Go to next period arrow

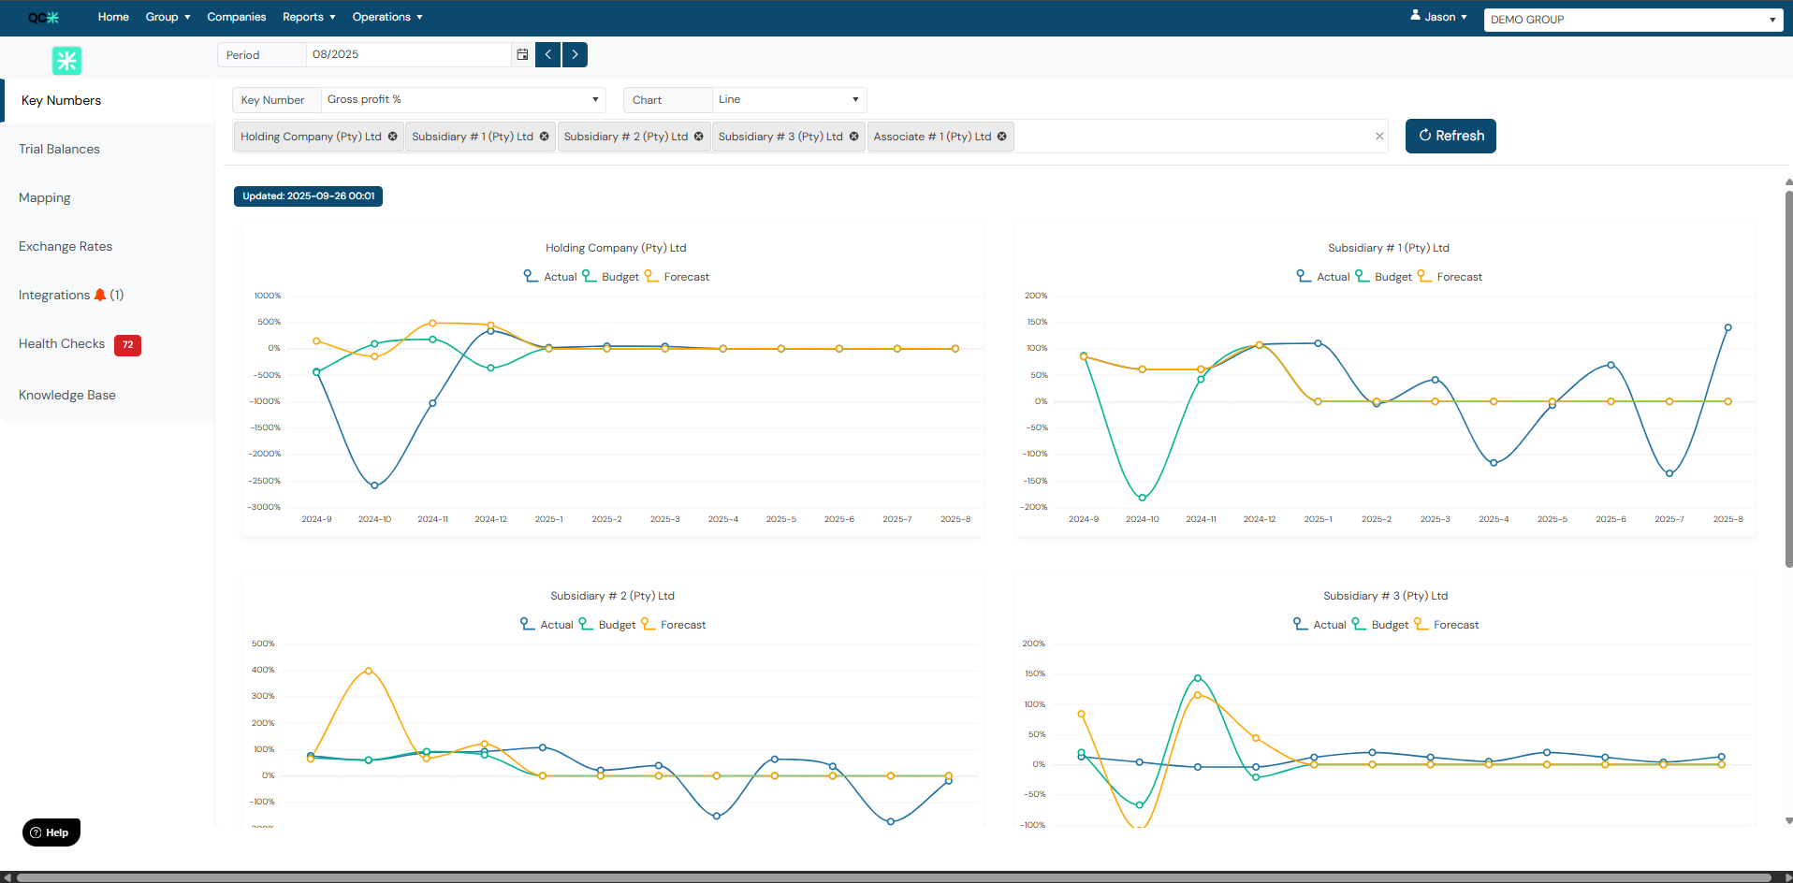tap(575, 55)
